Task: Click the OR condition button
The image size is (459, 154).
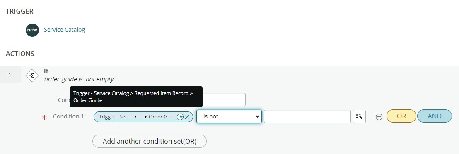Action: [x=401, y=116]
